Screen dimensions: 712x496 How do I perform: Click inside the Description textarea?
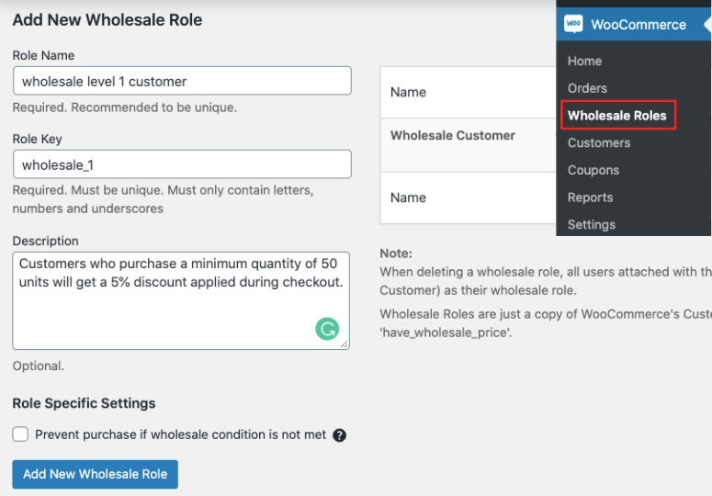coord(181,301)
